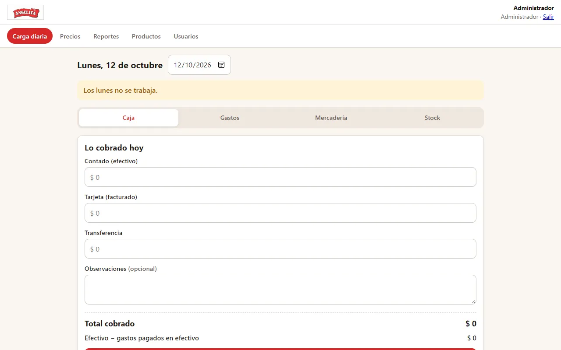Click the Lunes, 12 de octubre heading
Viewport: 561px width, 350px height.
point(120,65)
